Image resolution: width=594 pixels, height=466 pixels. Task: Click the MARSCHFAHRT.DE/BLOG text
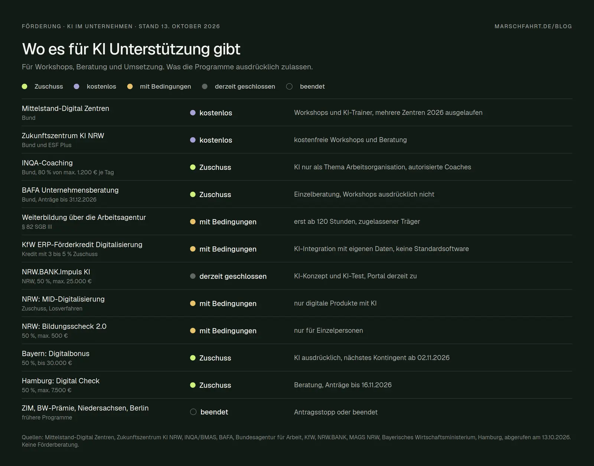point(533,26)
